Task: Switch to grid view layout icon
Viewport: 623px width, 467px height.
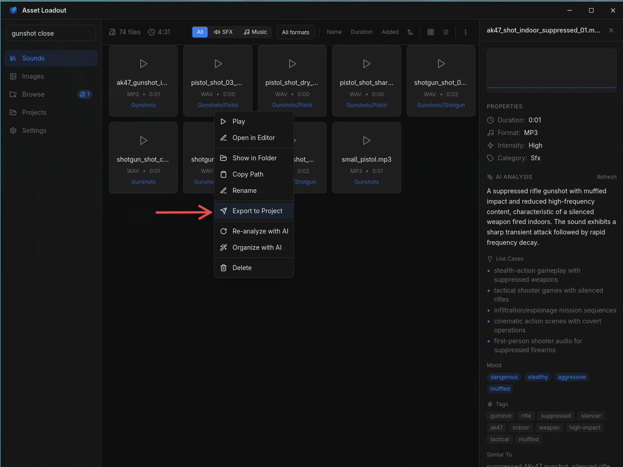Action: click(431, 32)
